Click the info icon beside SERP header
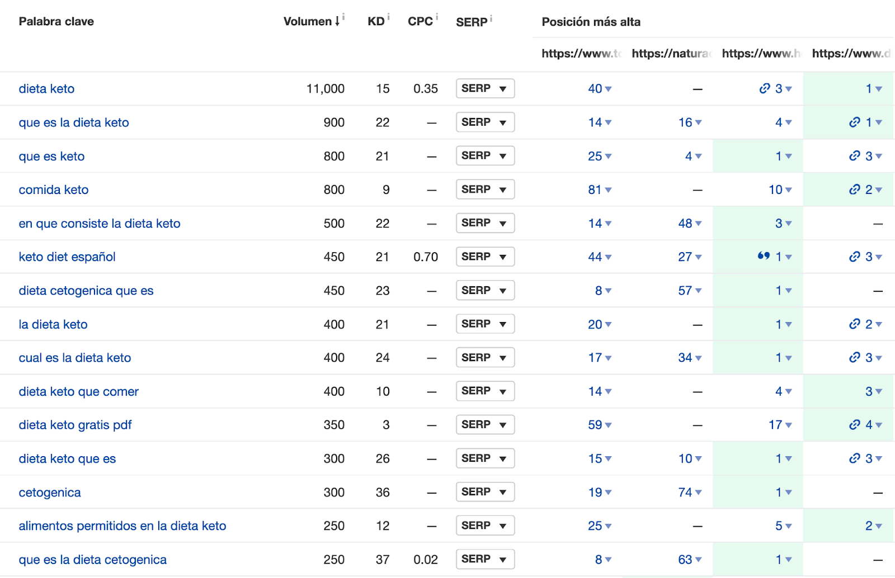This screenshot has width=895, height=578. [491, 18]
